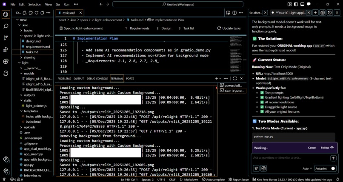Refresh the Explorer file tree
The image size is (343, 182).
[37, 13]
